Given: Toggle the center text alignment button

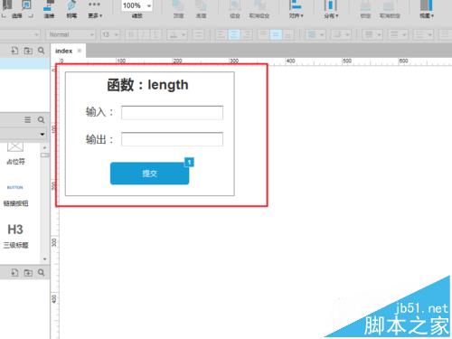Looking at the screenshot, I should point(234,34).
